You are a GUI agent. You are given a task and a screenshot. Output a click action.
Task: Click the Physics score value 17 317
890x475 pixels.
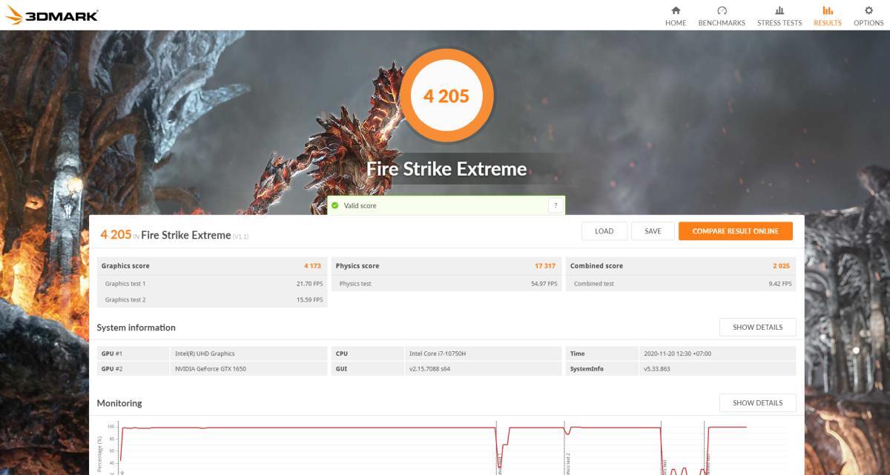pyautogui.click(x=545, y=266)
